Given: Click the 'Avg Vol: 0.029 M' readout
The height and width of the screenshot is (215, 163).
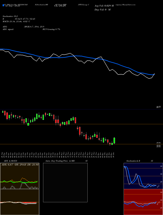Looking at the screenshot, I should (x=104, y=6).
